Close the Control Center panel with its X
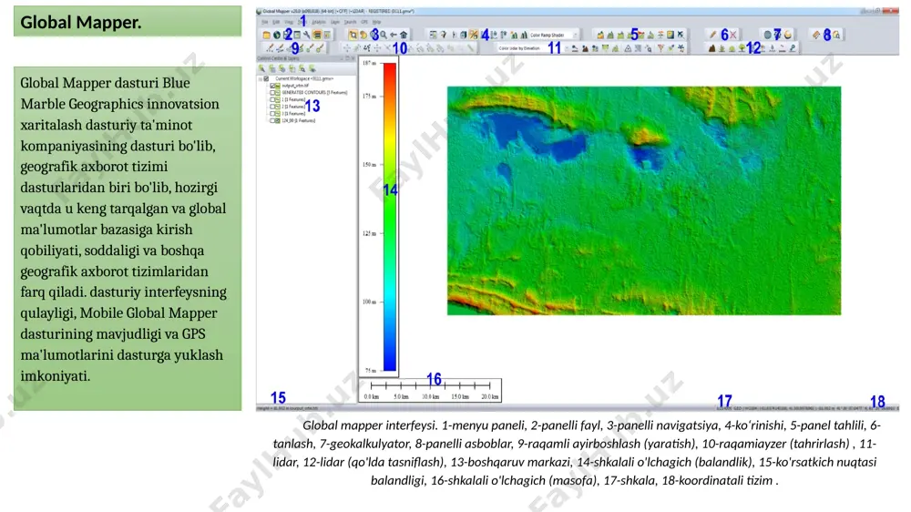 (353, 58)
